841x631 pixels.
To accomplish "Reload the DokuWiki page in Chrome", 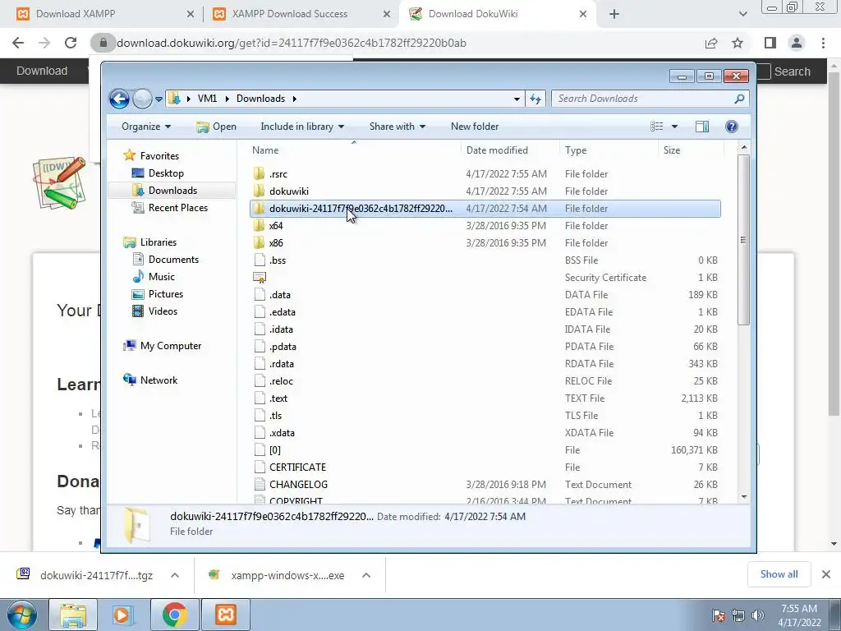I will [x=71, y=43].
